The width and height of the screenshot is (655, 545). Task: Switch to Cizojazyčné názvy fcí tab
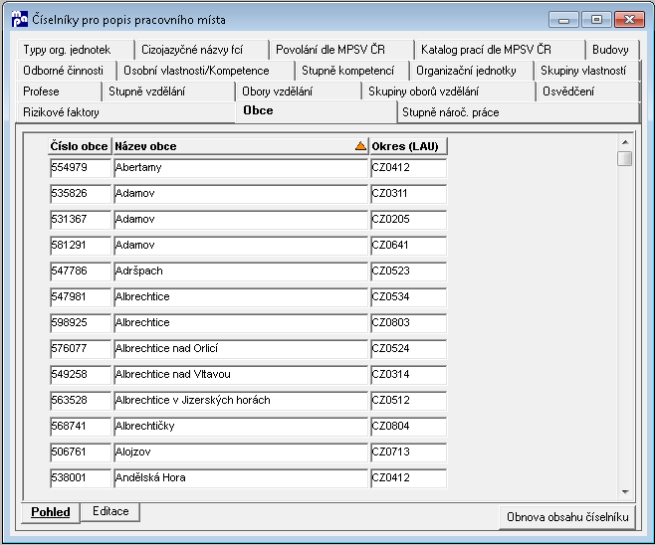click(x=202, y=50)
